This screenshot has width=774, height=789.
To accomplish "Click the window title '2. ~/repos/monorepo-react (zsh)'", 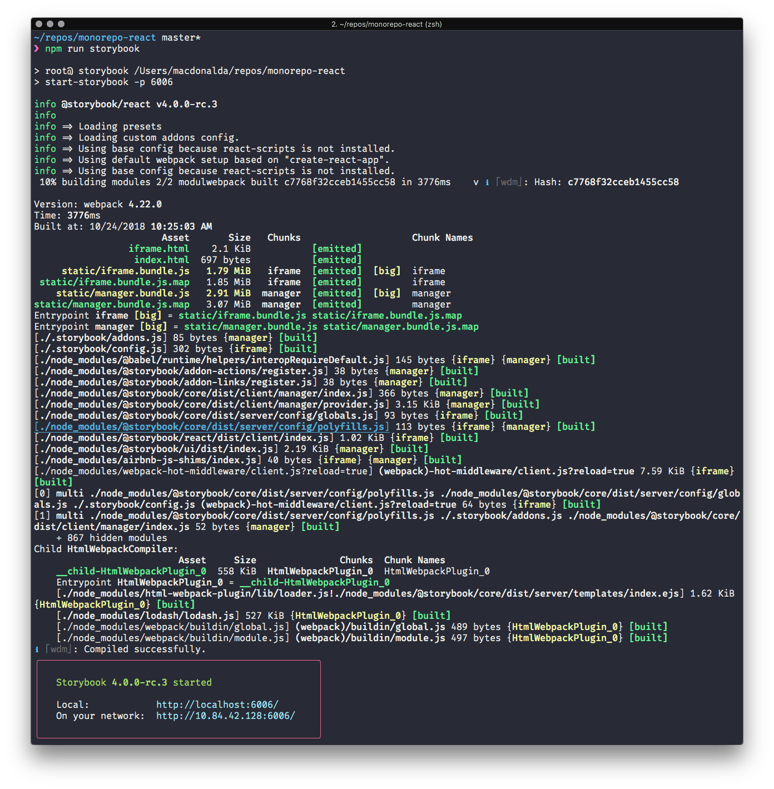I will pyautogui.click(x=386, y=24).
